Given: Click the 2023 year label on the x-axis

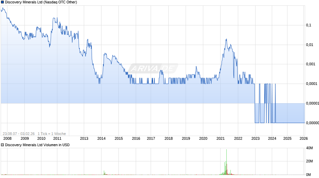Looking at the screenshot, I should pyautogui.click(x=255, y=138).
